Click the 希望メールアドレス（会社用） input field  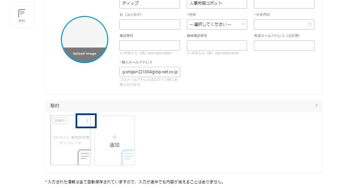[x=284, y=45]
